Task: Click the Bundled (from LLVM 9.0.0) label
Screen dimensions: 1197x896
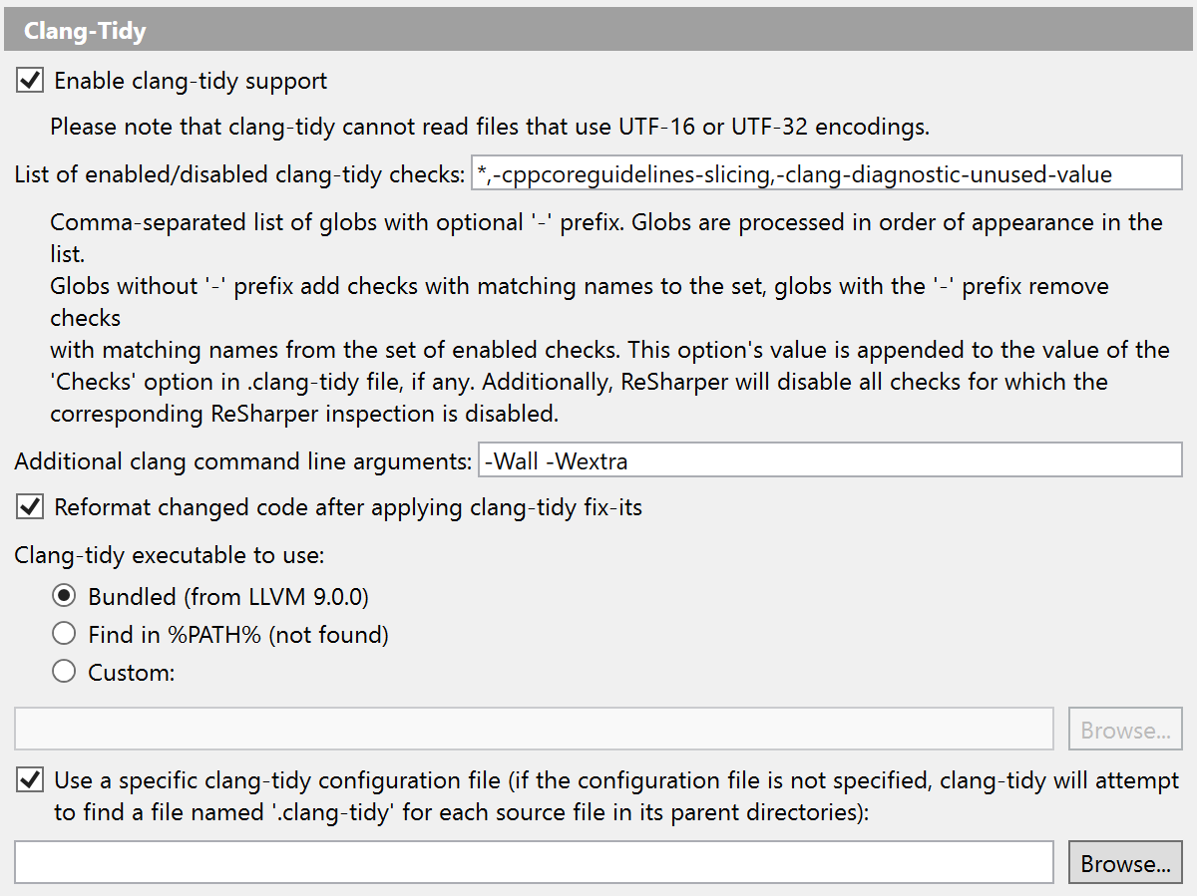Action: coord(228,597)
